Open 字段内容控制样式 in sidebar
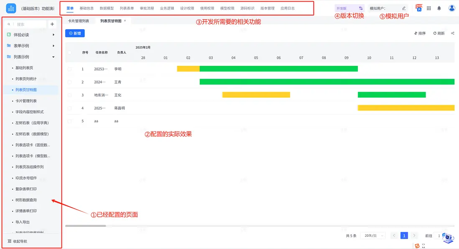Viewport: 459px width, 249px height. (30, 112)
